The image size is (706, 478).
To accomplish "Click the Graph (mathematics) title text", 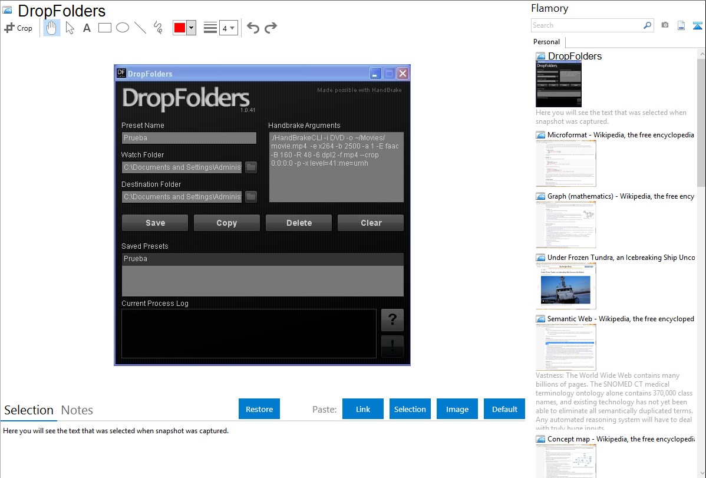I will click(621, 196).
